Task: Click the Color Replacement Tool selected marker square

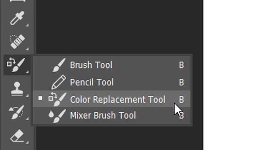Action: [40, 98]
